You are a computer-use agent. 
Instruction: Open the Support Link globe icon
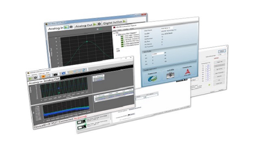152,79
